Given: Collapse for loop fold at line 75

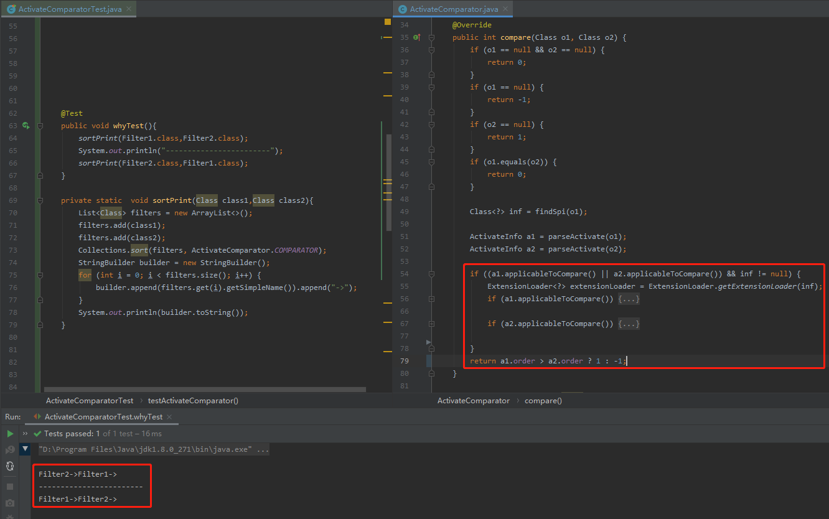Looking at the screenshot, I should point(40,275).
